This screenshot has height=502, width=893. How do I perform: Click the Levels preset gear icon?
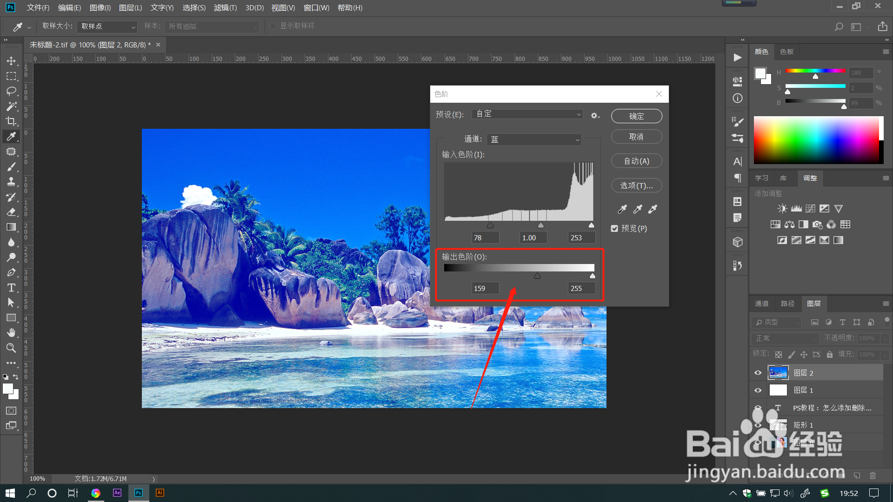click(595, 115)
